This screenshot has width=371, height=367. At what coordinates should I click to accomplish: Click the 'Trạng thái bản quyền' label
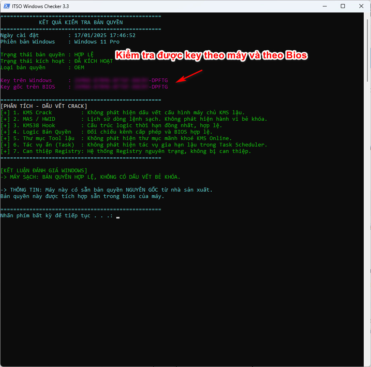click(33, 55)
